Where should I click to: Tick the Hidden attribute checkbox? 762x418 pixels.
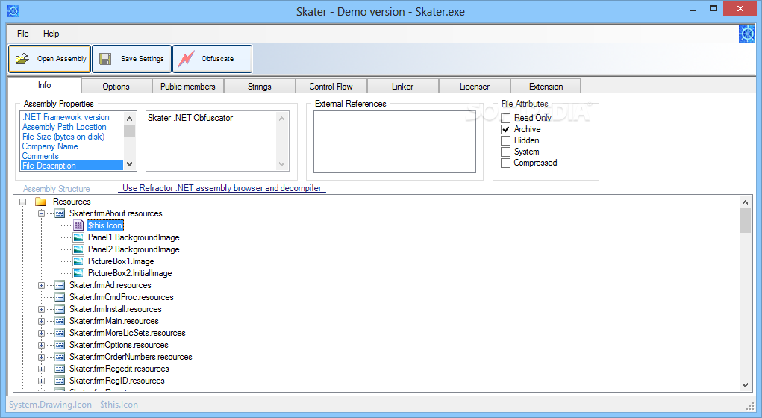(x=505, y=140)
